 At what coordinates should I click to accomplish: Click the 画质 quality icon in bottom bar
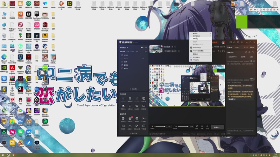(x=197, y=127)
